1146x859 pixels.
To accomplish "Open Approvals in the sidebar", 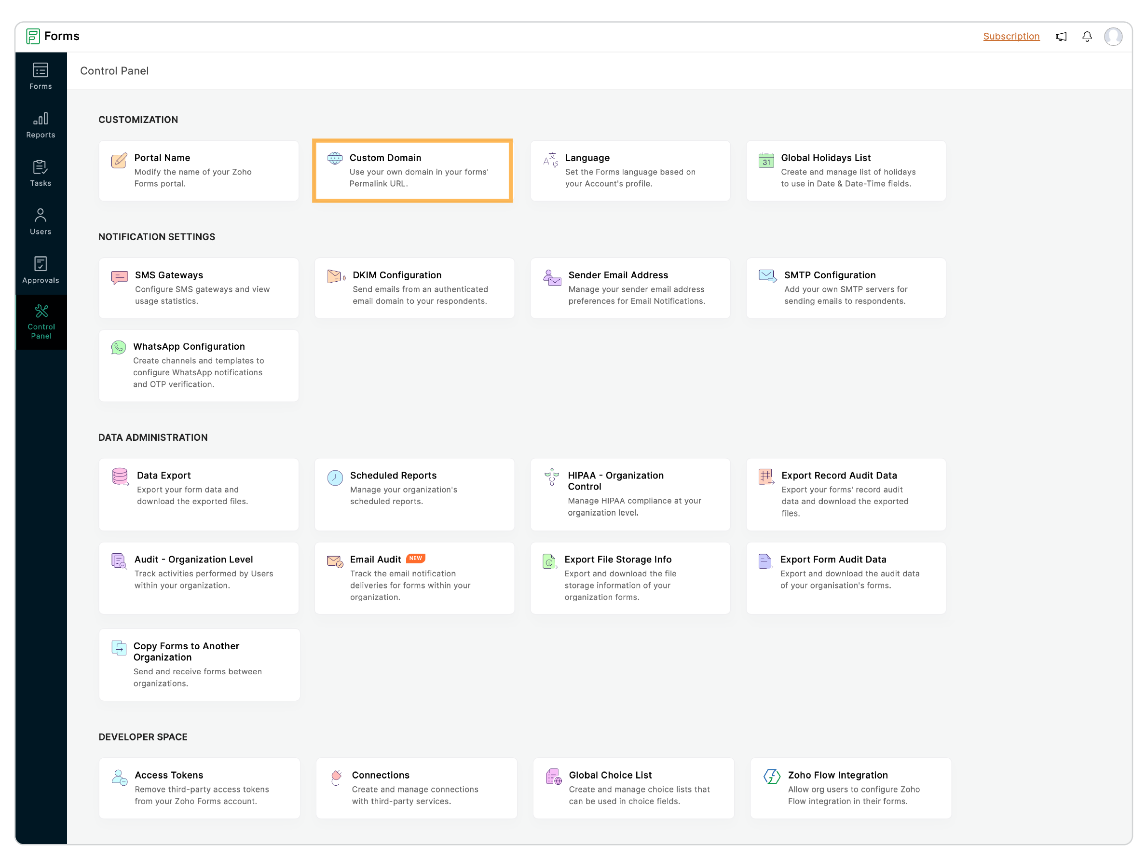I will (41, 270).
